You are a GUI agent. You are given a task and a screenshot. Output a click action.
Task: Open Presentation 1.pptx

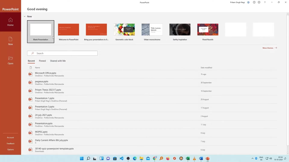coord(152,99)
